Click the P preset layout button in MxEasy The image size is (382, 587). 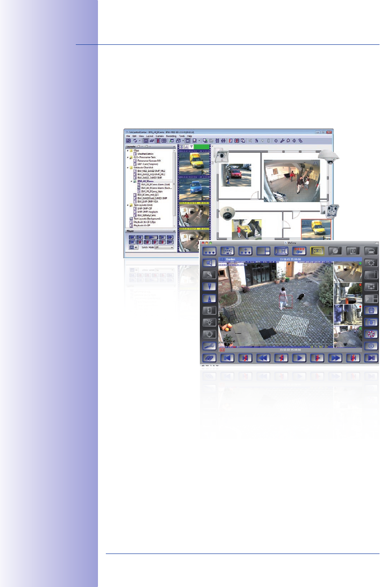[x=371, y=299]
